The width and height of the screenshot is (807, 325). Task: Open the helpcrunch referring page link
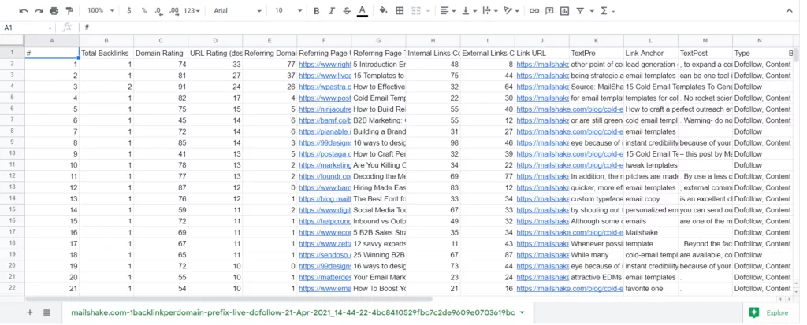point(325,221)
